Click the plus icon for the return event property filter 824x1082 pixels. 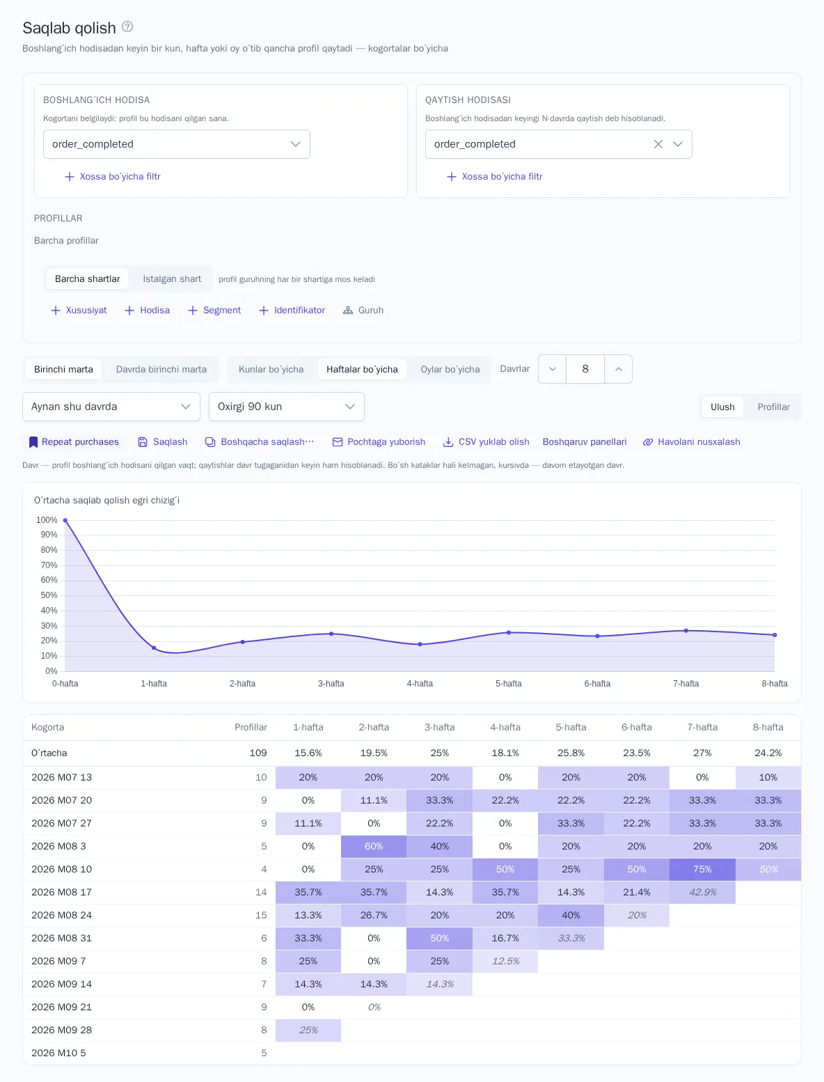click(452, 177)
